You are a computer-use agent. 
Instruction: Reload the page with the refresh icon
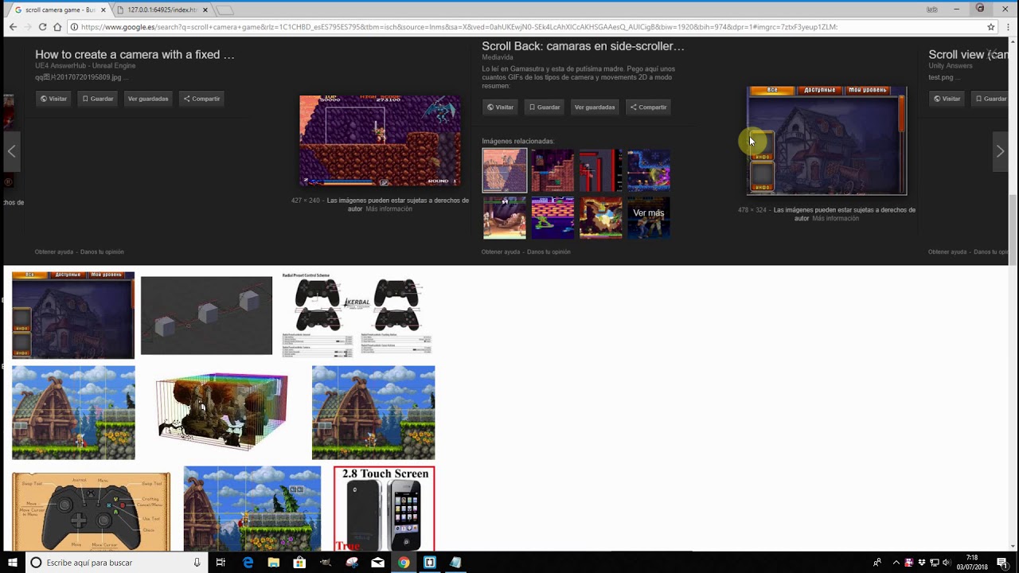point(42,26)
